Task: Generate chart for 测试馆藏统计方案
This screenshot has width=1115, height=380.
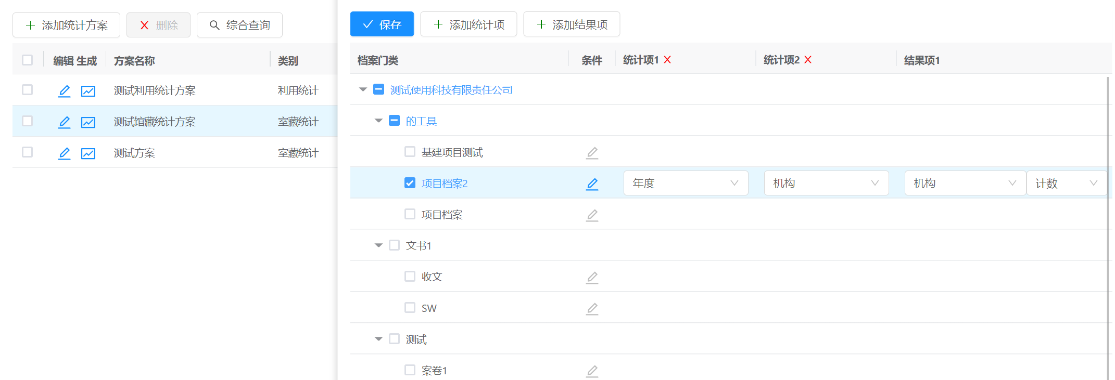Action: 88,122
